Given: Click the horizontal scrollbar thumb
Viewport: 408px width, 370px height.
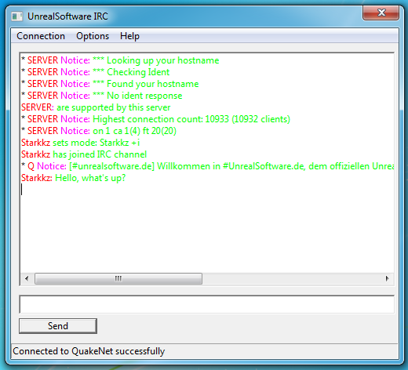Looking at the screenshot, I should tap(118, 278).
